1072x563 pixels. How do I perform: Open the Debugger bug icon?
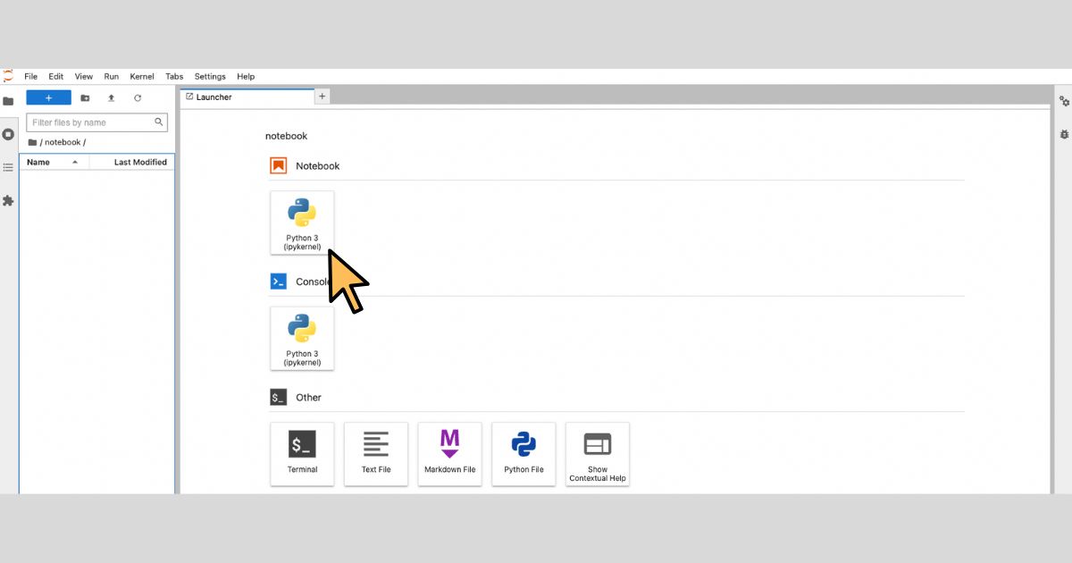point(1064,134)
